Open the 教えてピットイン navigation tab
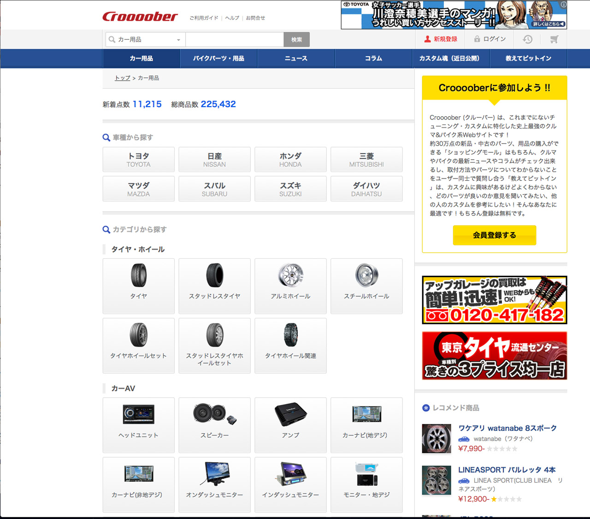This screenshot has height=519, width=590. pyautogui.click(x=529, y=59)
